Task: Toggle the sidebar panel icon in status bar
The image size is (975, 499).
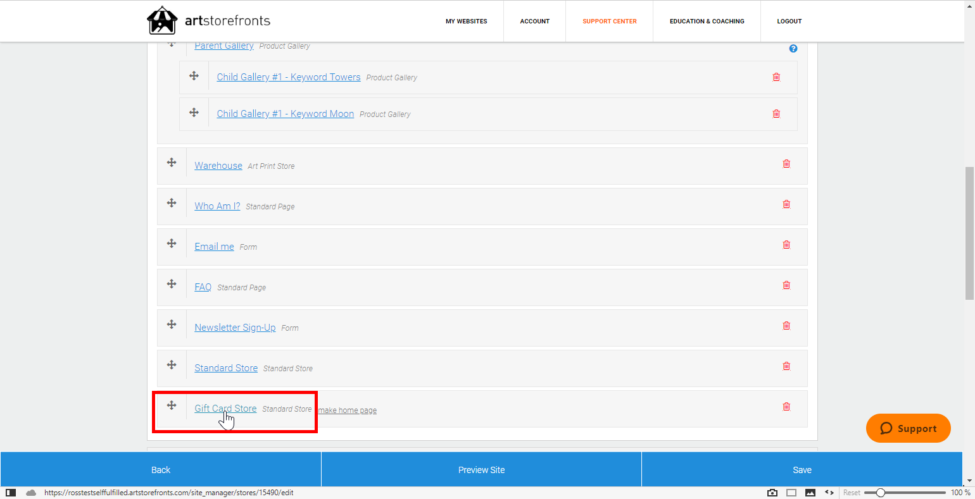Action: click(x=11, y=493)
